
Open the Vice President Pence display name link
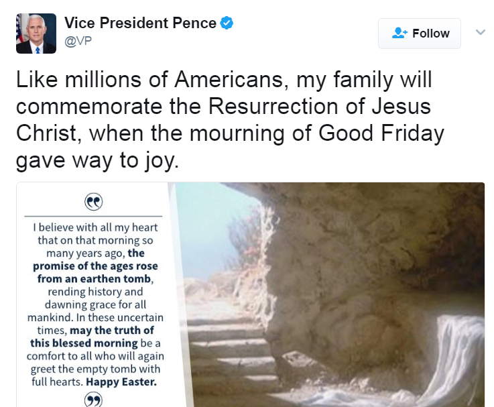point(140,23)
